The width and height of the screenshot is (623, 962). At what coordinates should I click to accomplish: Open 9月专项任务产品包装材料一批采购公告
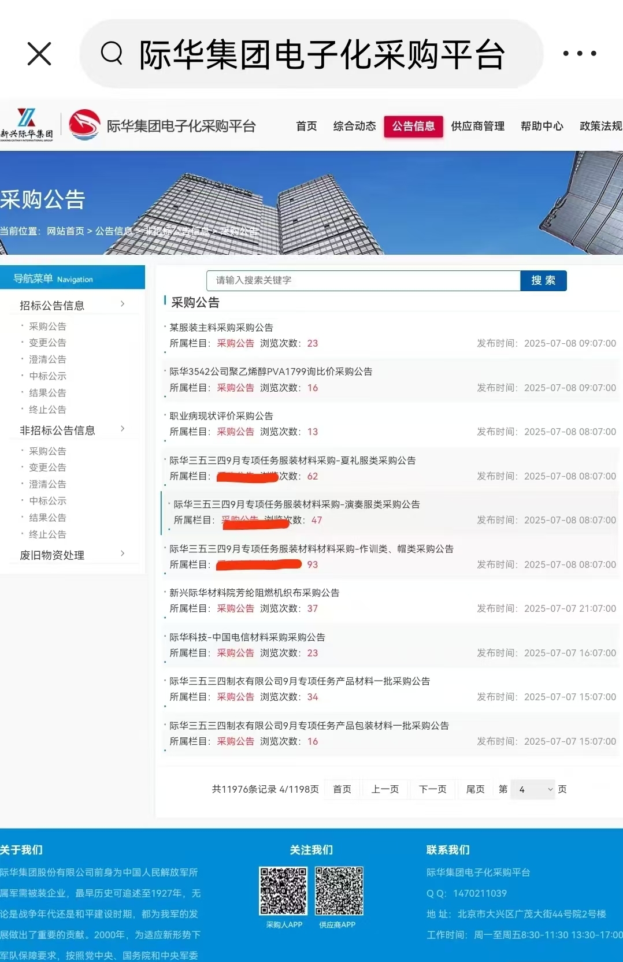(x=309, y=726)
